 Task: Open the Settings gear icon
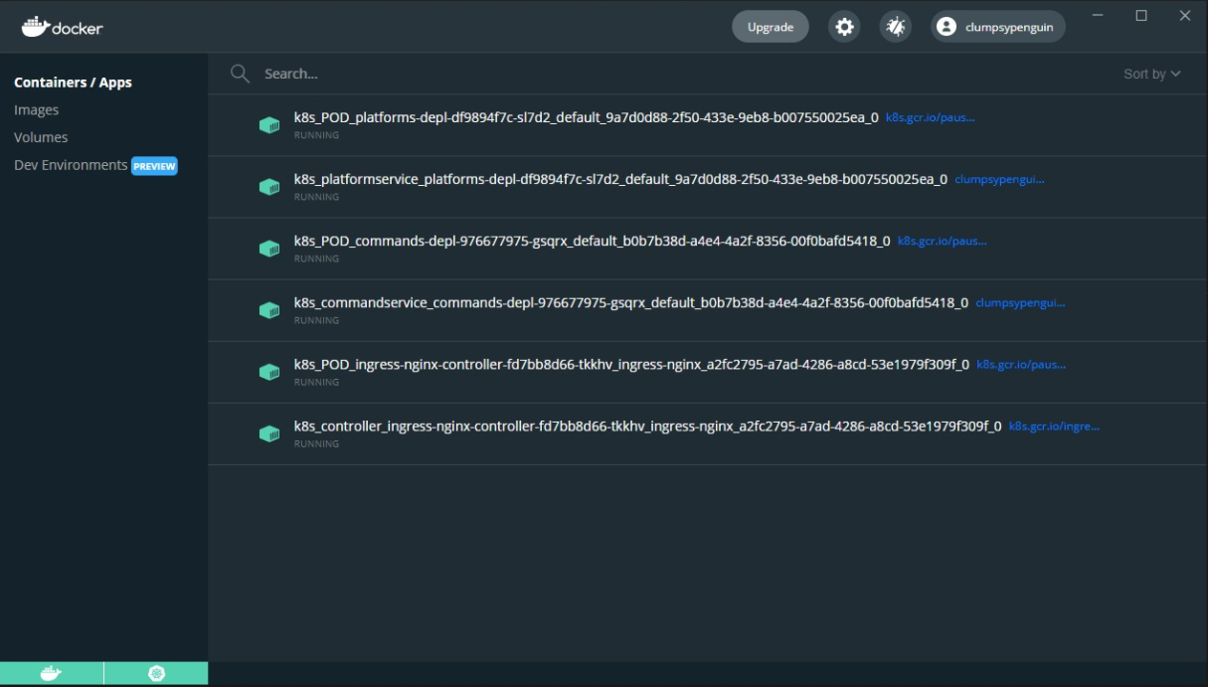tap(844, 27)
